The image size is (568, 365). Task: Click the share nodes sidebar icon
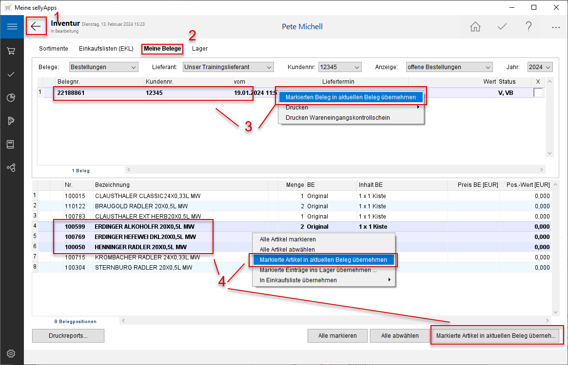12,168
